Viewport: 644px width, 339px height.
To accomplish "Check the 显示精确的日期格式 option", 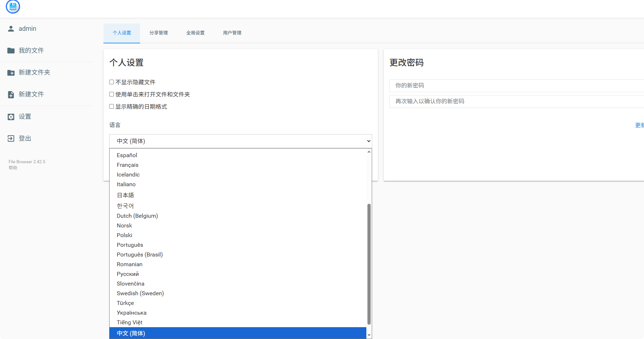I will [112, 107].
